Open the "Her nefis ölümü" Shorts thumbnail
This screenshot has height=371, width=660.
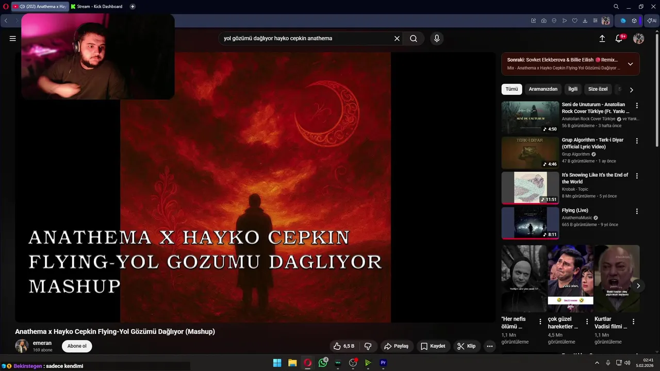[x=524, y=278]
